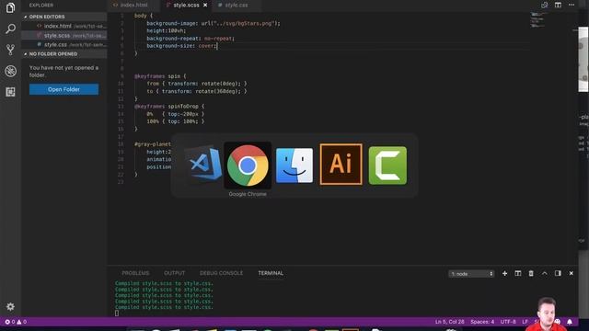Select Camtasia in the app switcher
Viewport: 589px width, 331px height.
387,165
